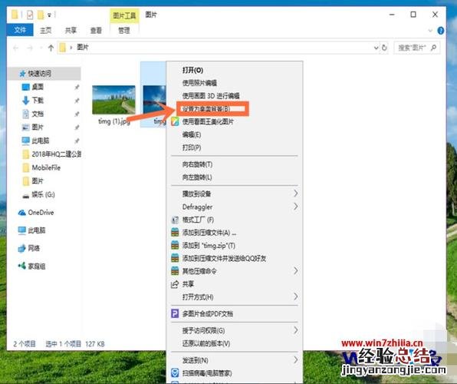Click the 搜索"图片" search field

point(417,48)
